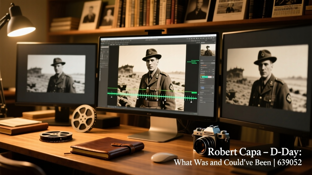Select the soldier photo on the right monitor
This screenshot has height=175, width=312.
click(267, 78)
